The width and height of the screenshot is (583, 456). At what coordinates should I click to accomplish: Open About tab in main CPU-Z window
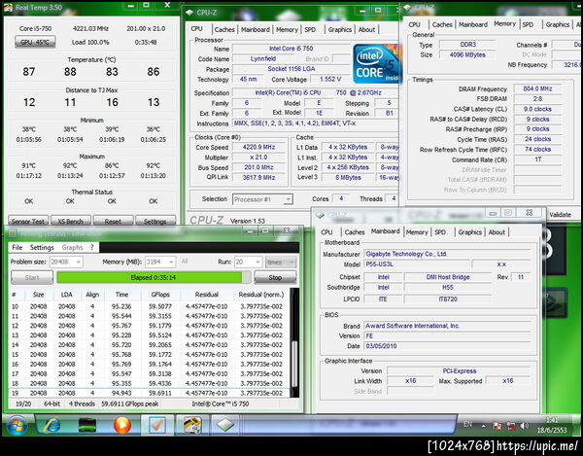click(366, 29)
